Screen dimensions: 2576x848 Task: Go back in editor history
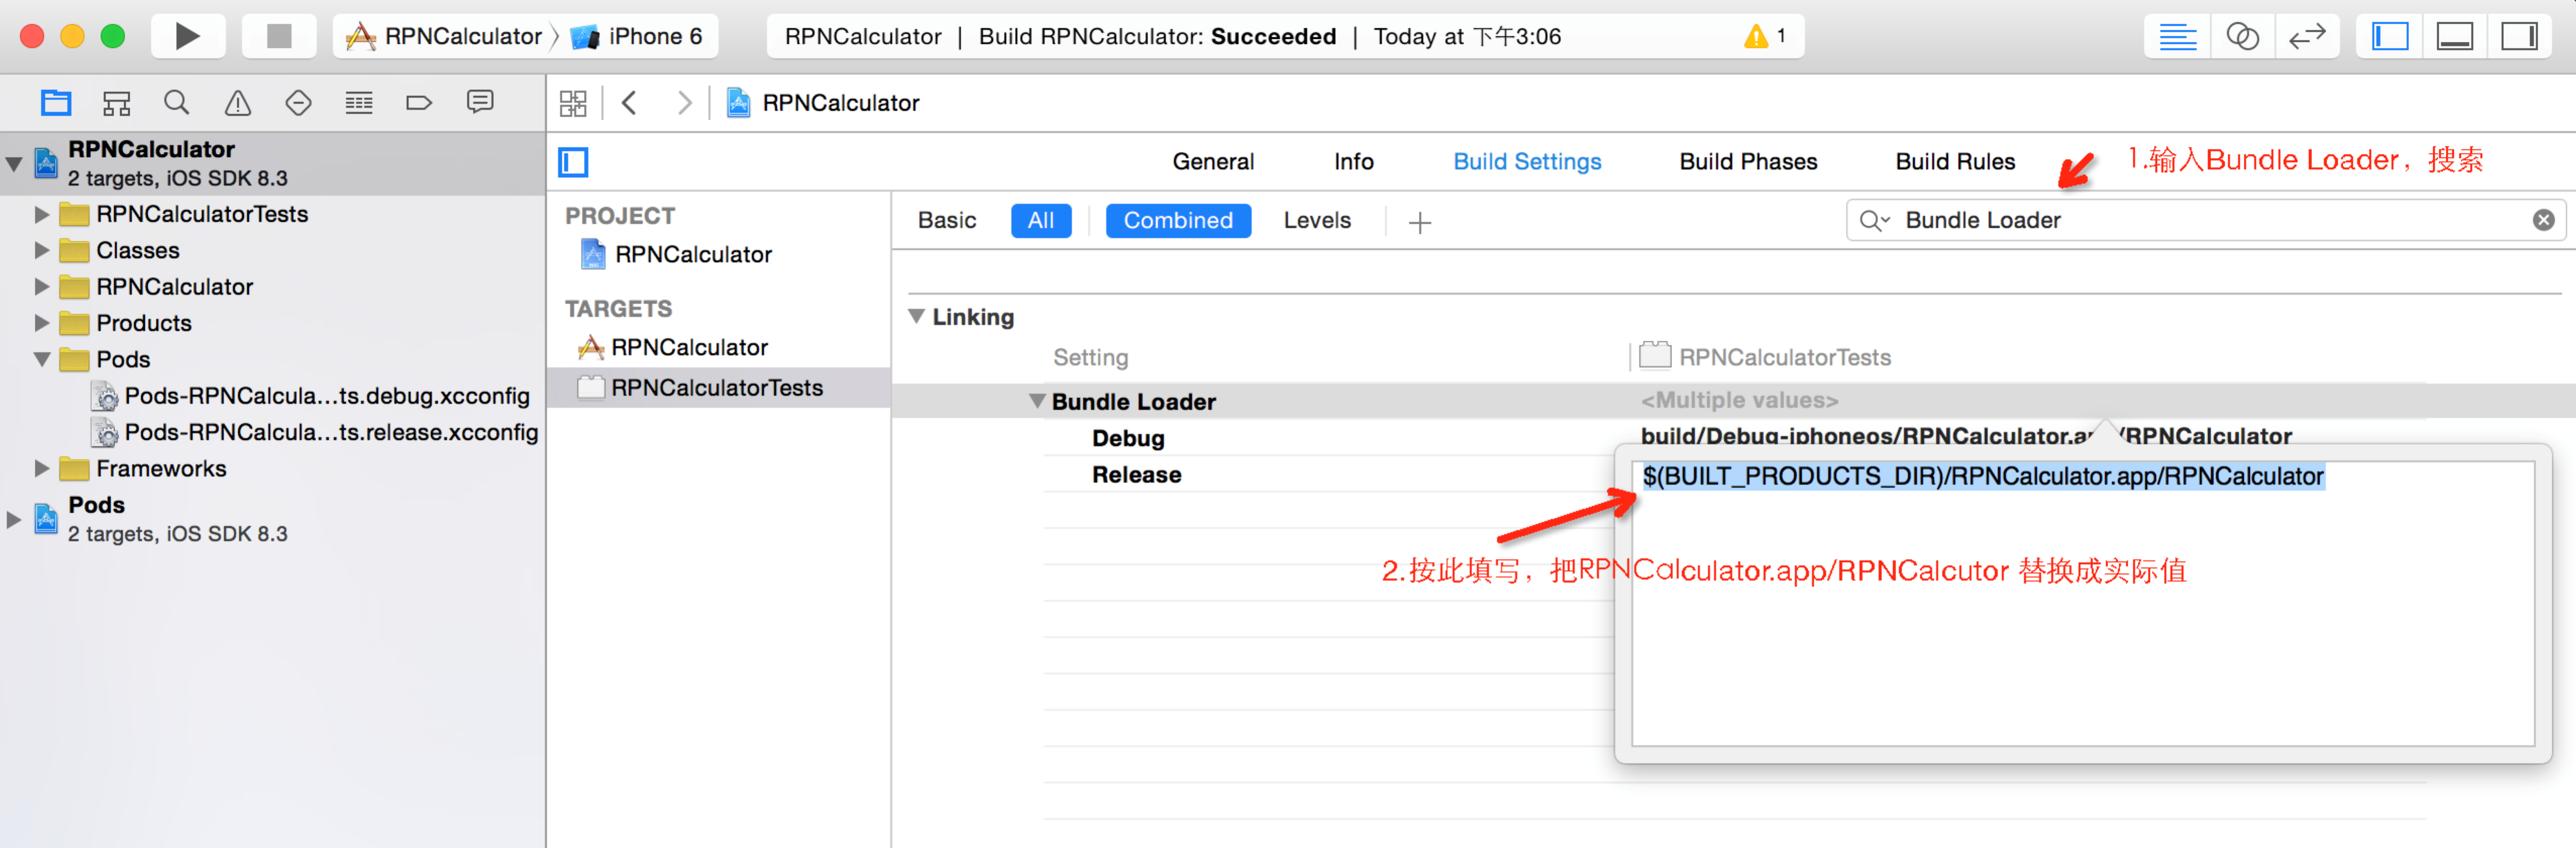click(629, 103)
